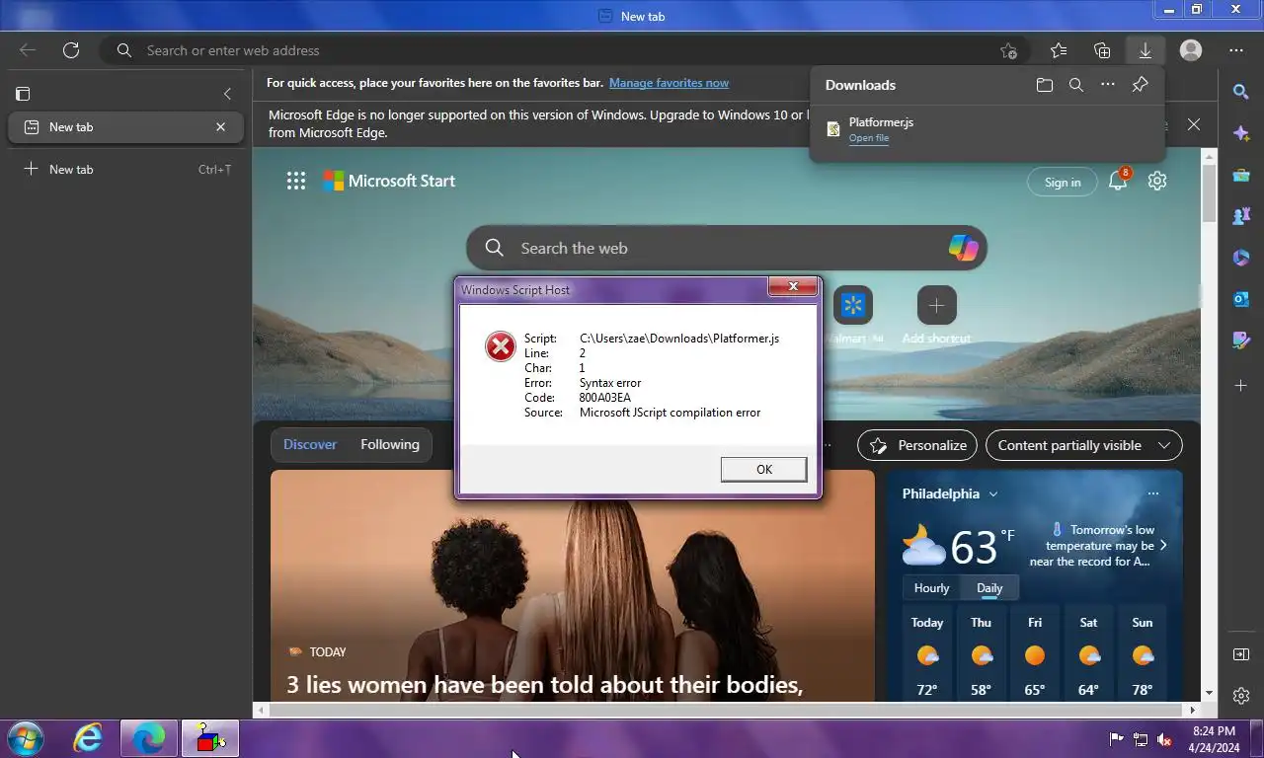Open notifications bell with 8 badge
This screenshot has height=758, width=1264.
pos(1118,181)
